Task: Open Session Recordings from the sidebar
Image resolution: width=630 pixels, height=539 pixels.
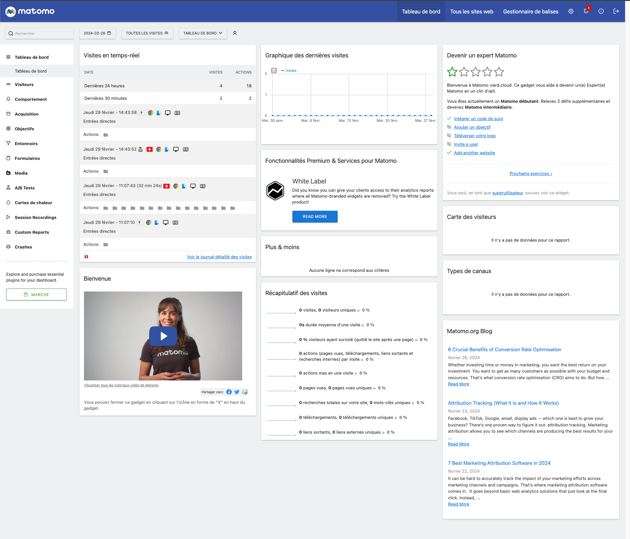Action: pyautogui.click(x=35, y=217)
